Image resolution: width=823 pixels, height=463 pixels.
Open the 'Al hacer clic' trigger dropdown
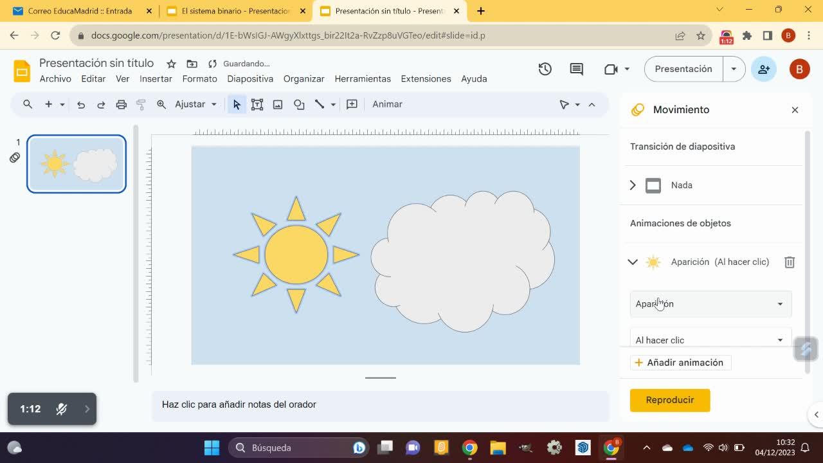tap(710, 340)
